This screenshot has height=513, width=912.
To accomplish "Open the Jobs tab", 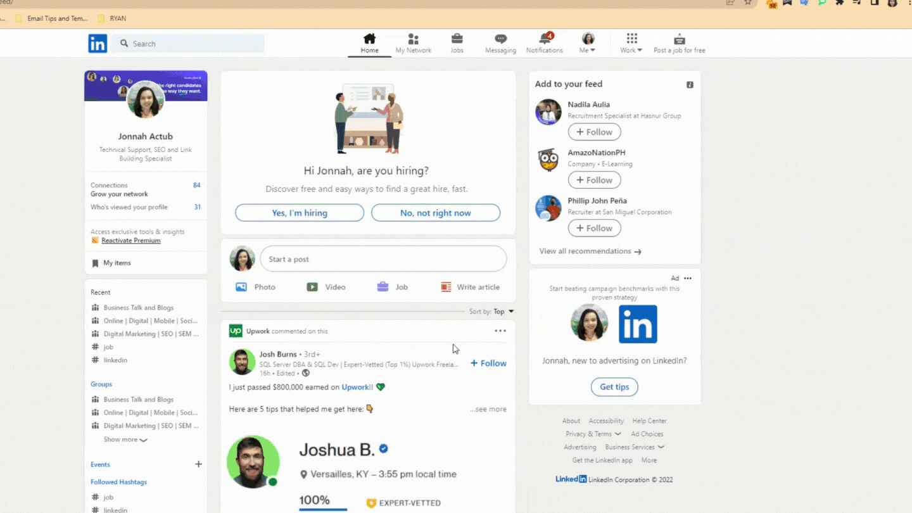I will [457, 44].
